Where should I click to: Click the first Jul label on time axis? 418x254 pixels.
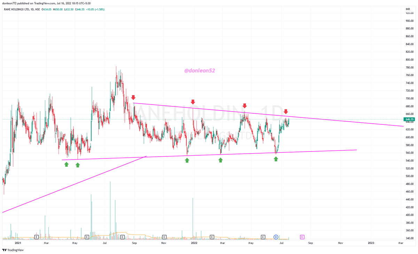(x=104, y=244)
